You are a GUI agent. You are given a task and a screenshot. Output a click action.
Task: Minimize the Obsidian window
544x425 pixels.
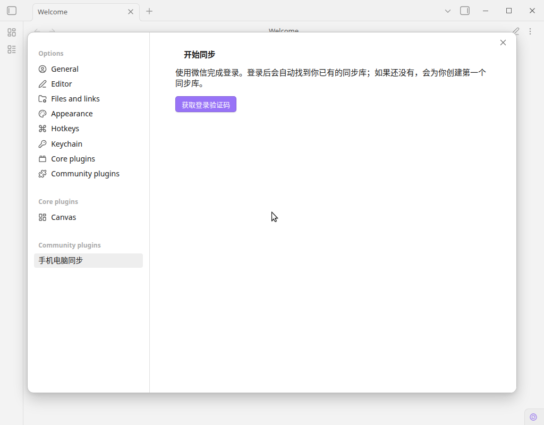point(486,11)
